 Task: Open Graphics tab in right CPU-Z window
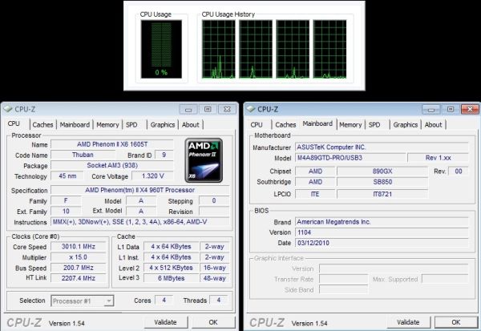click(x=405, y=125)
